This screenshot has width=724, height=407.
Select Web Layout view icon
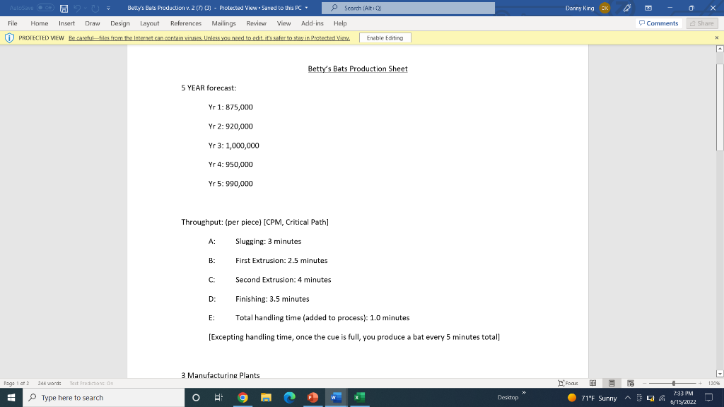[x=630, y=383]
